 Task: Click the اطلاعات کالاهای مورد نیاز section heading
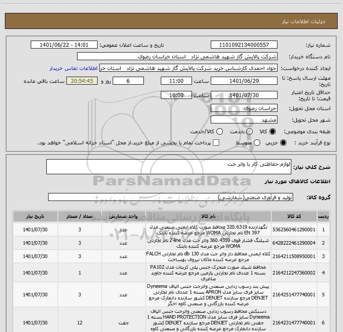click(x=297, y=181)
